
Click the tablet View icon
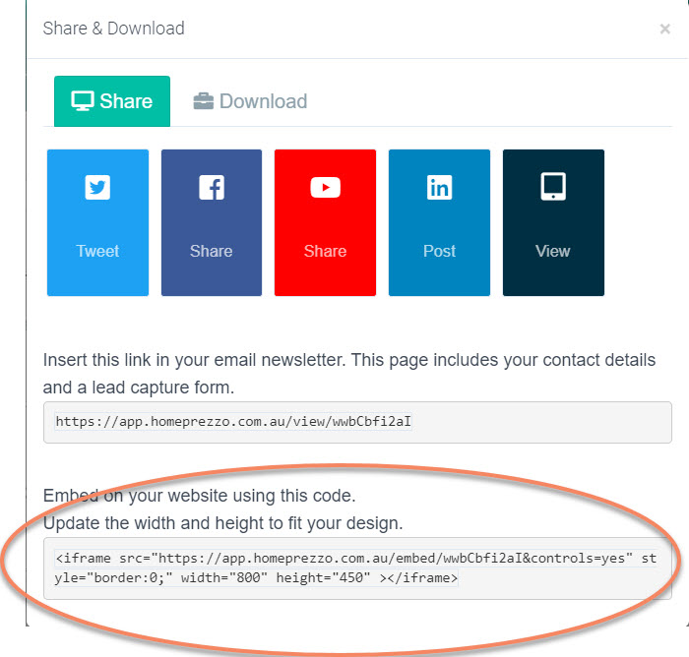click(x=553, y=187)
